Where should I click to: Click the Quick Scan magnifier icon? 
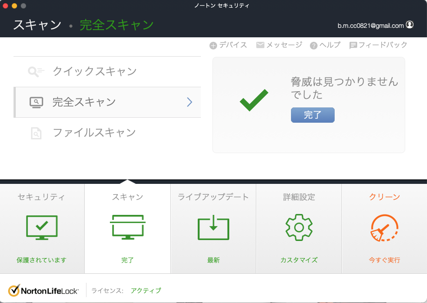[x=36, y=71]
